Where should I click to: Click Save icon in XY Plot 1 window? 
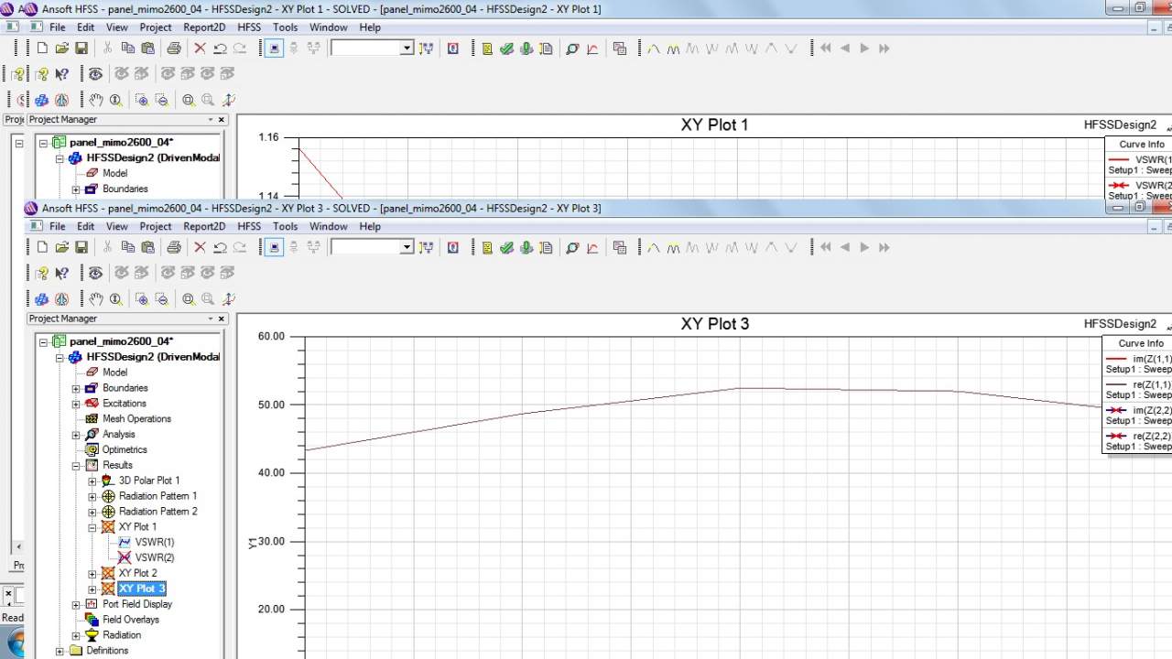point(81,48)
